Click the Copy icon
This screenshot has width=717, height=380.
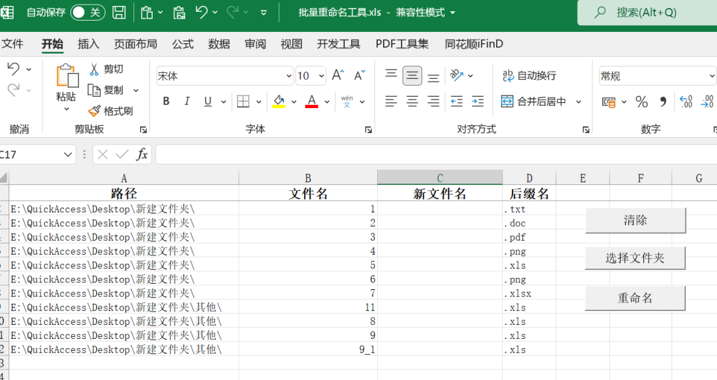(94, 90)
